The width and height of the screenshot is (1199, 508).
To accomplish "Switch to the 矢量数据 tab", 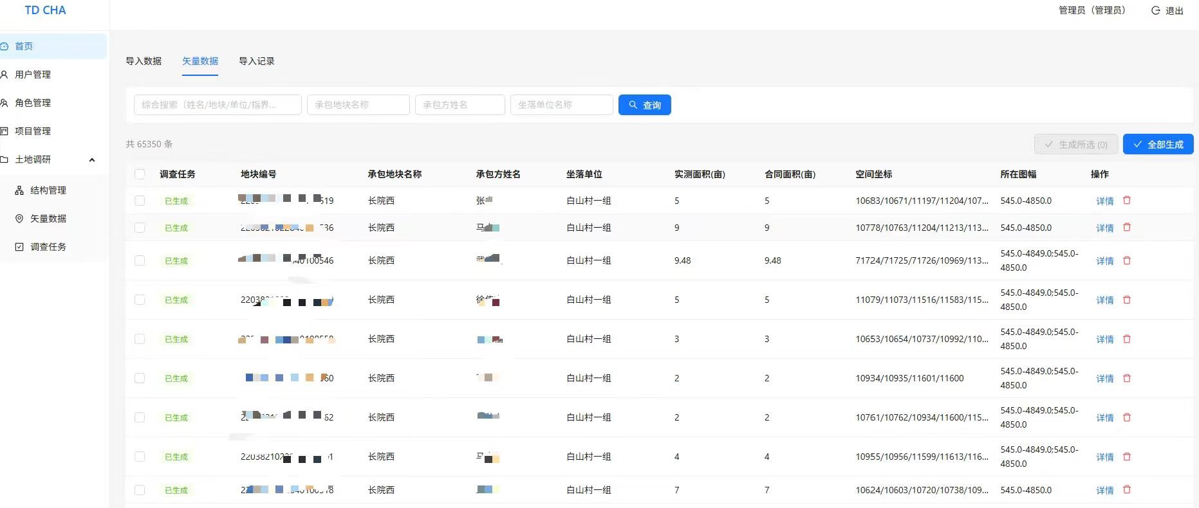I will pos(200,61).
